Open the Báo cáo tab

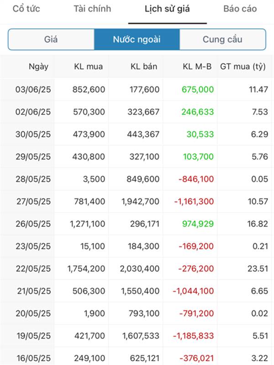pyautogui.click(x=240, y=9)
